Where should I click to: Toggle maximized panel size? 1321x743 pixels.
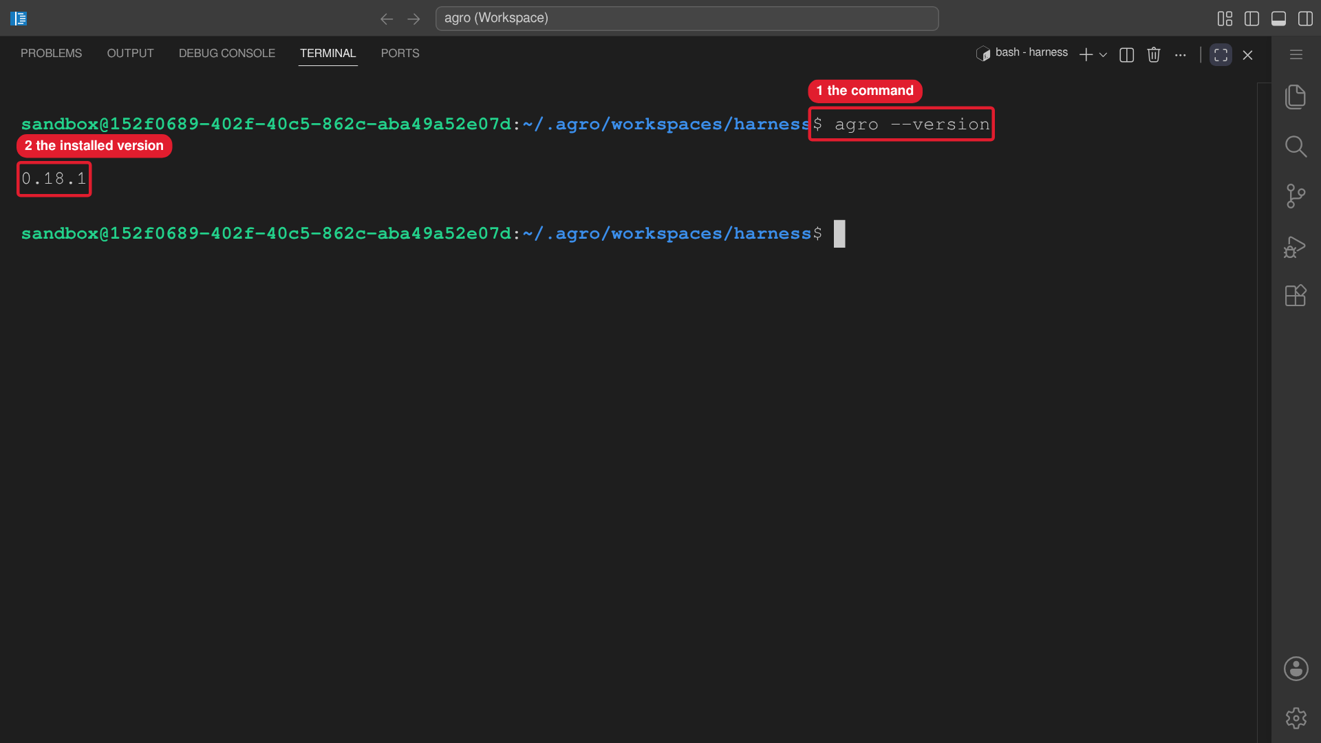1221,55
